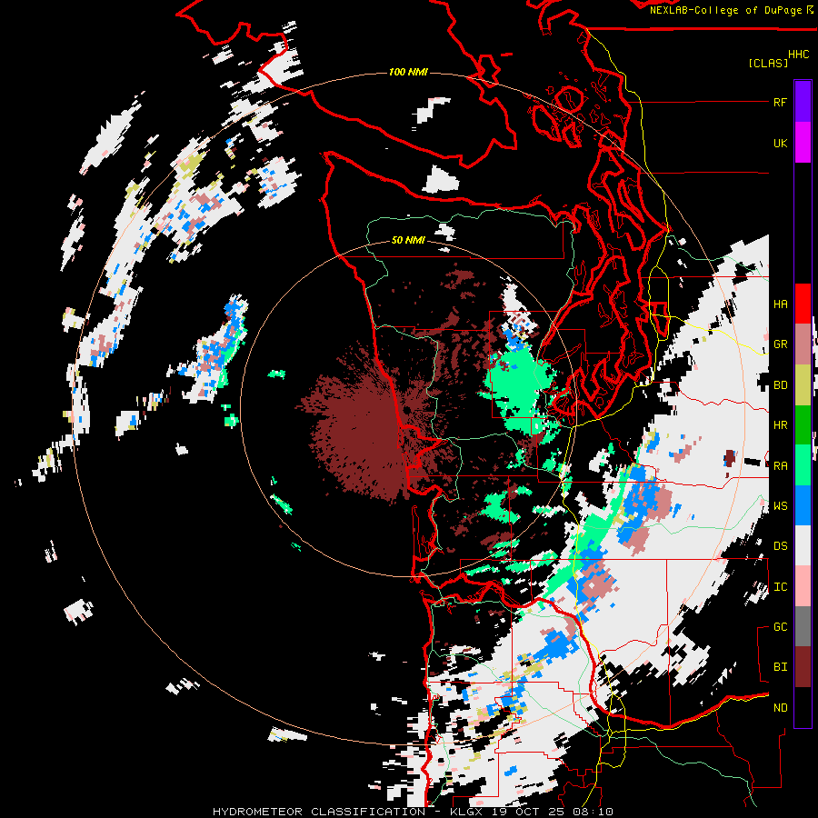Click the UK magenta legend color block
818x818 pixels.
803,143
